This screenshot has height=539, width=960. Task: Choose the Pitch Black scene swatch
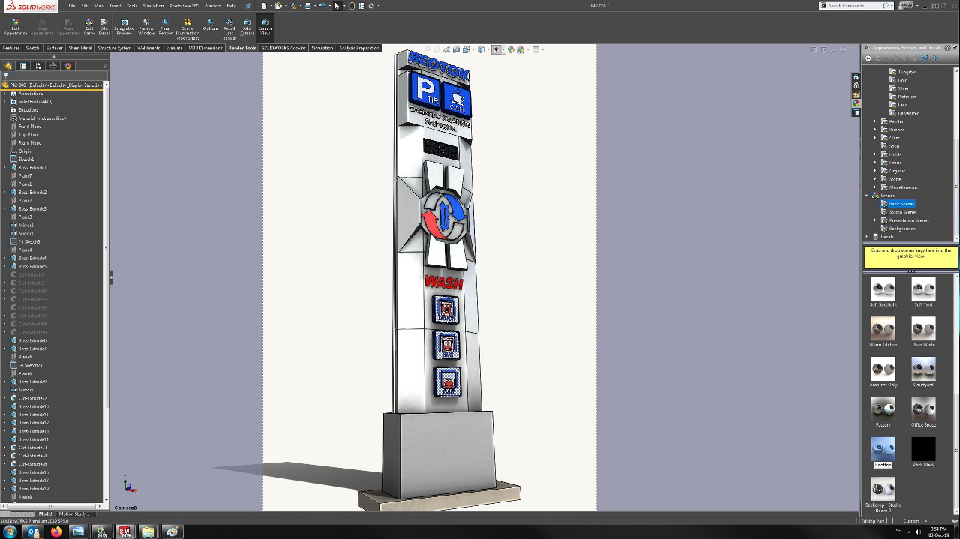[923, 450]
